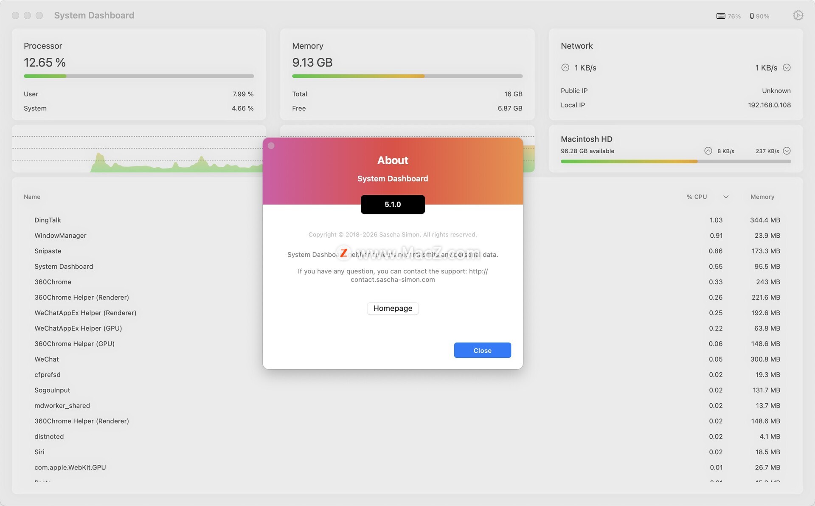Click the contact.sascha-simon.com support link

pyautogui.click(x=393, y=279)
